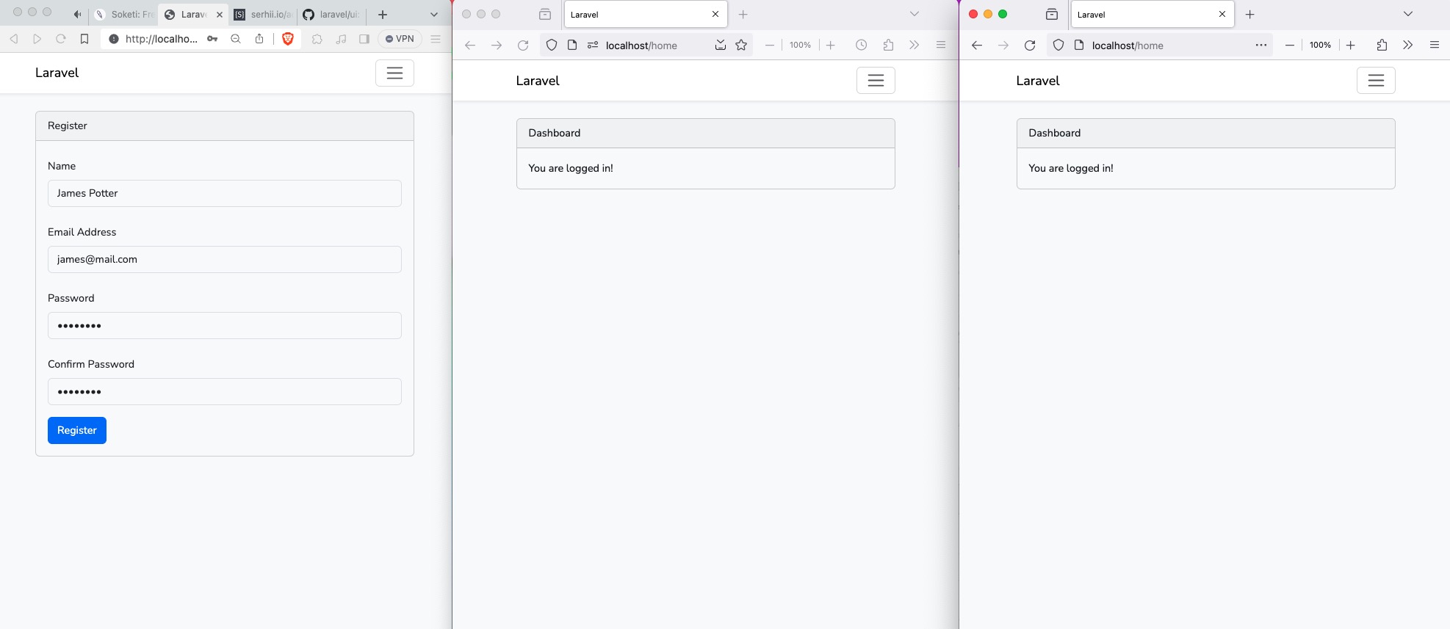The width and height of the screenshot is (1450, 629).
Task: Click the Laravel brand link in the middle window
Action: 538,81
